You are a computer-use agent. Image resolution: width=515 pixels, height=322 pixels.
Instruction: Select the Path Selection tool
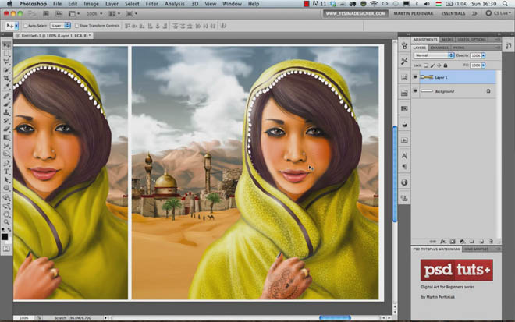point(6,180)
